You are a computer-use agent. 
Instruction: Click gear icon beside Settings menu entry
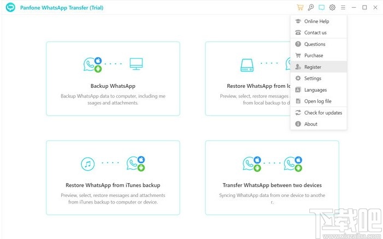pos(298,78)
